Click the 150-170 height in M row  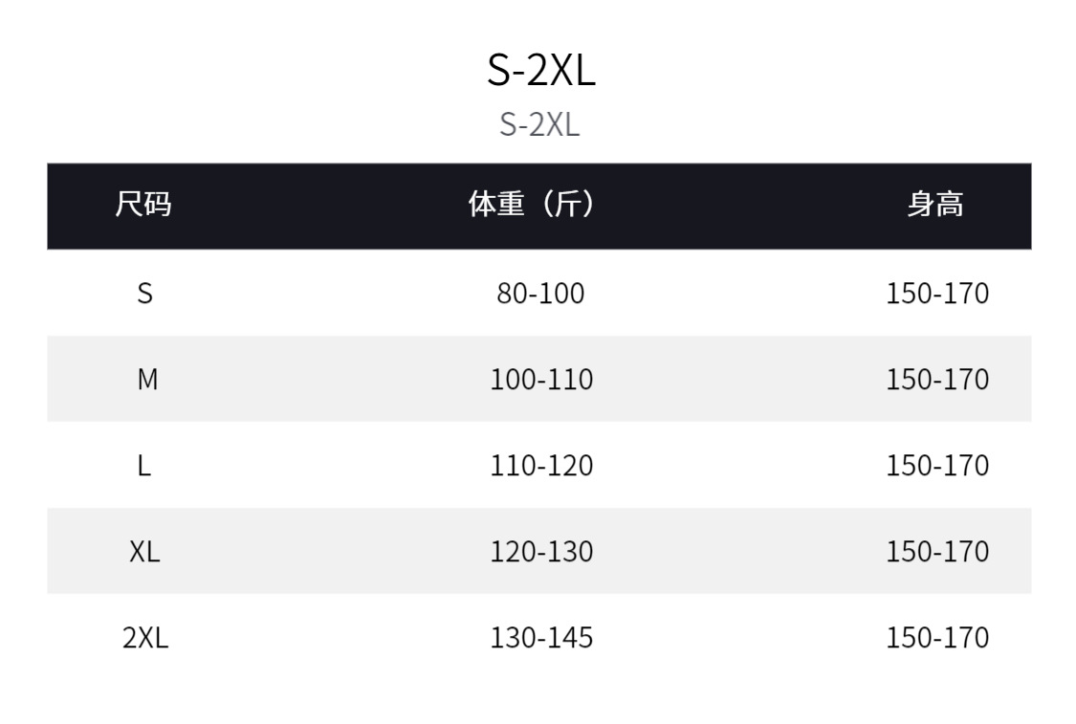937,380
